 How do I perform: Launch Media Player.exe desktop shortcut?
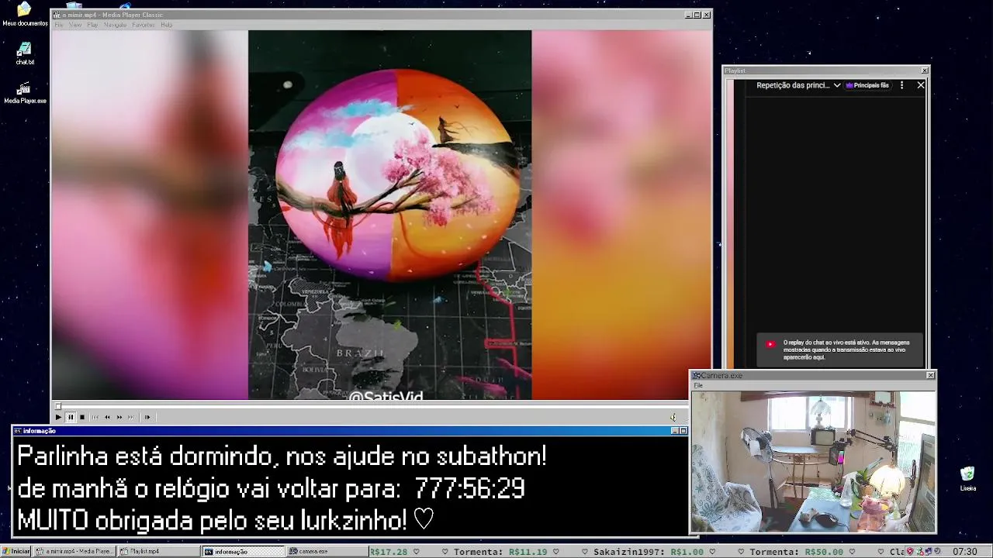click(x=25, y=93)
